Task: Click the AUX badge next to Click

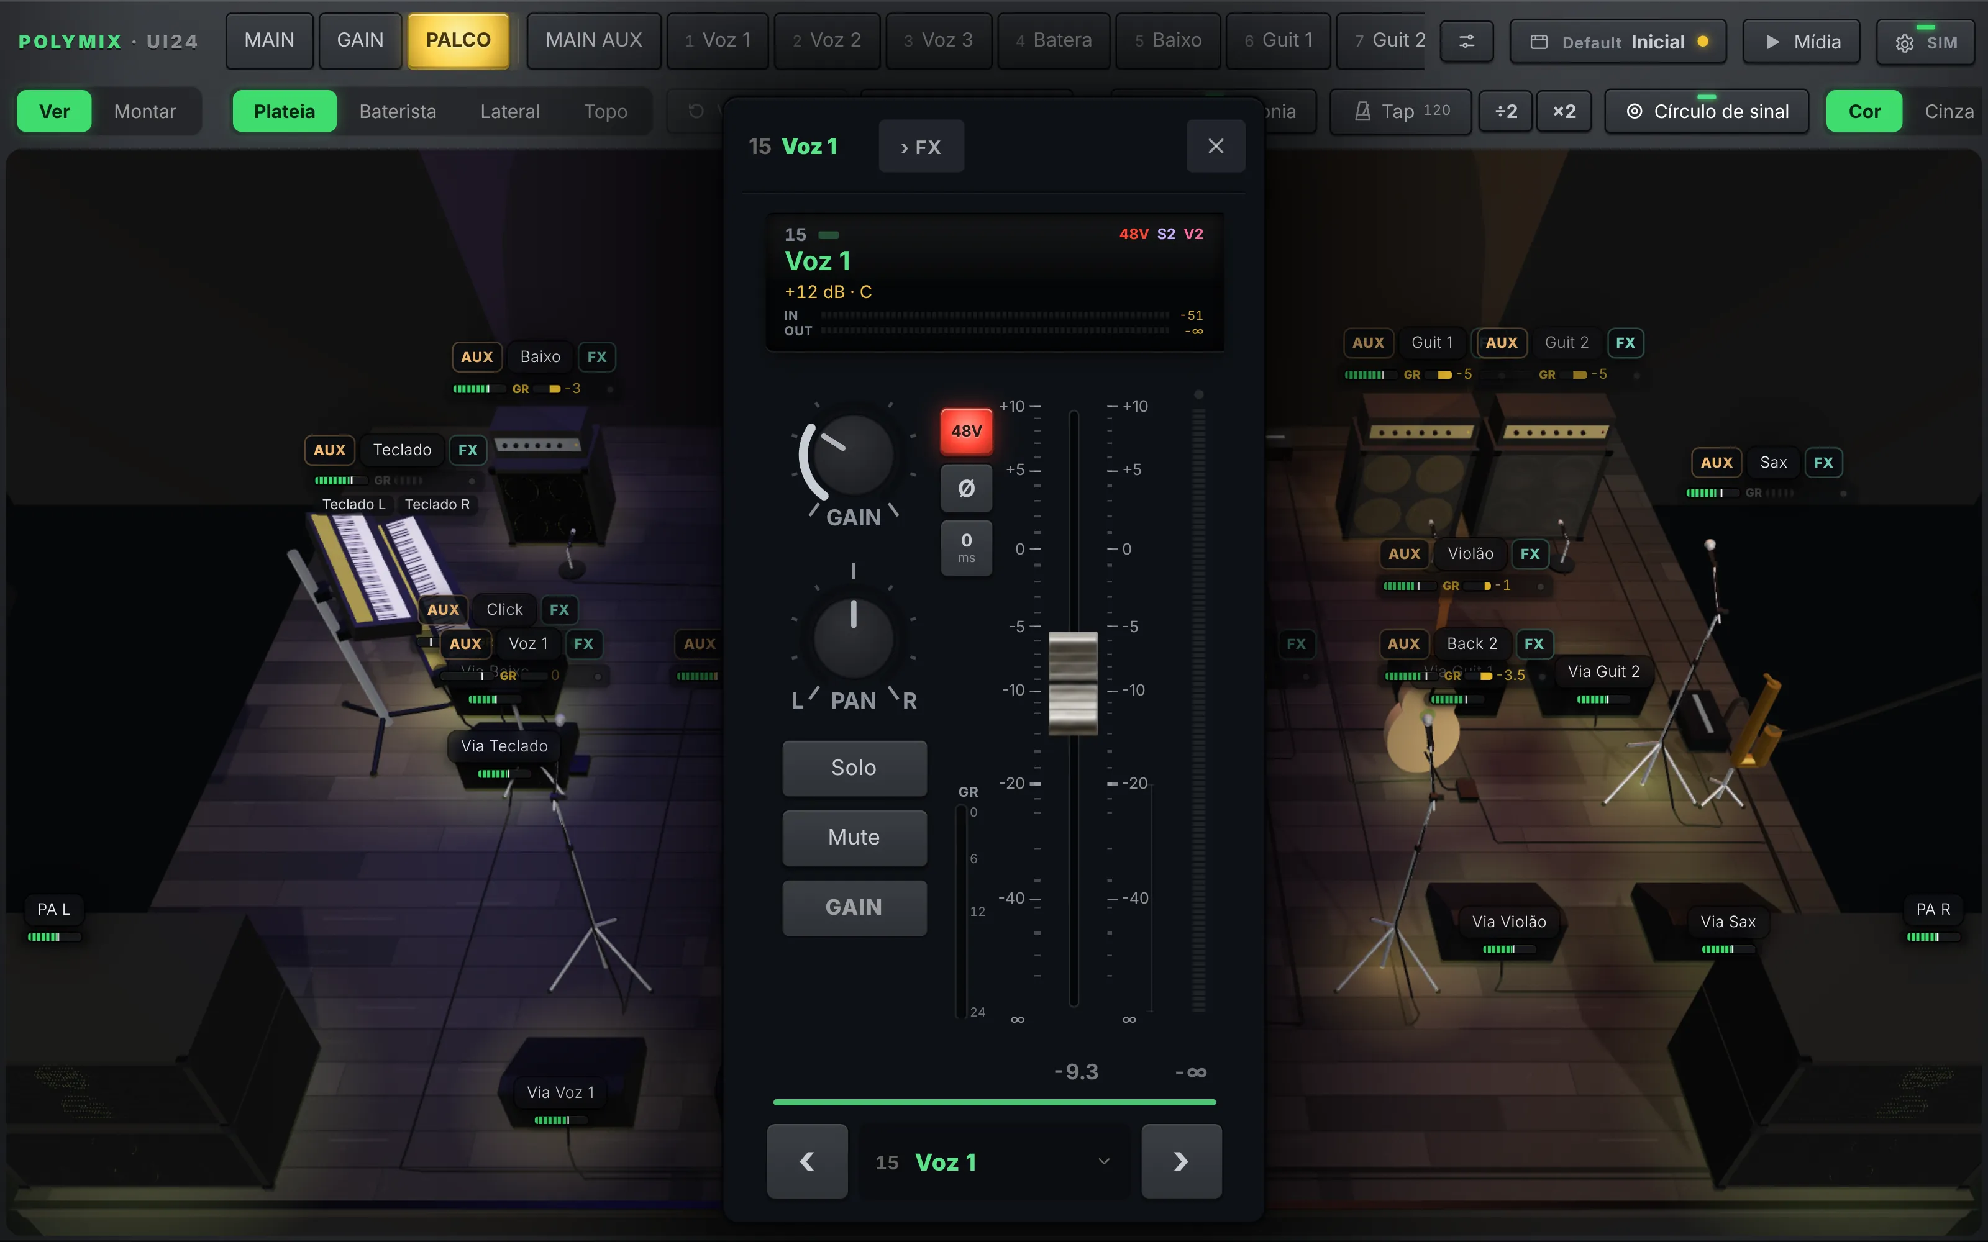Action: click(443, 609)
